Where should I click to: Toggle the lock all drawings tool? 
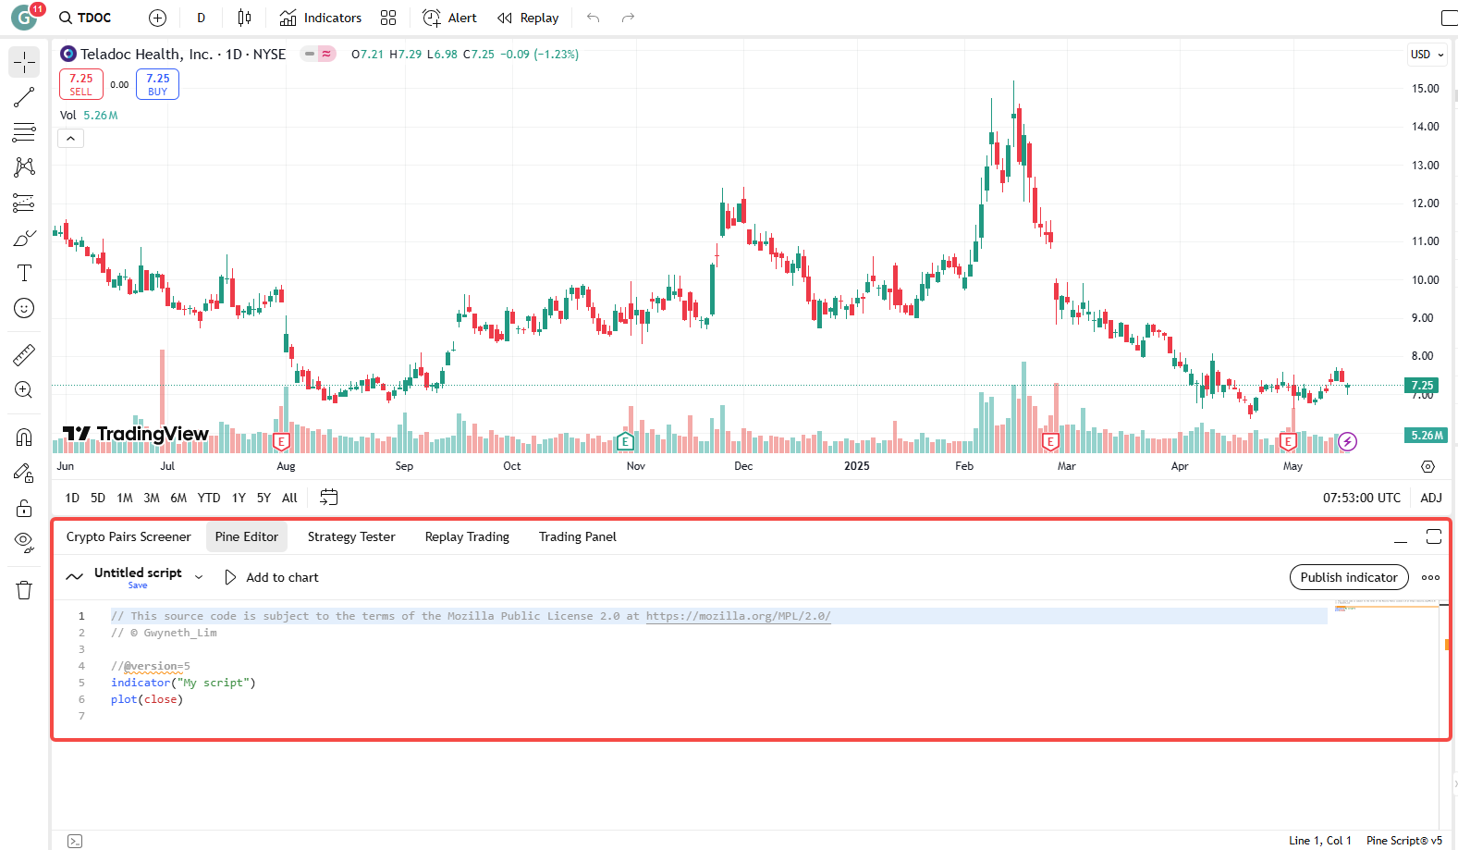pos(24,508)
